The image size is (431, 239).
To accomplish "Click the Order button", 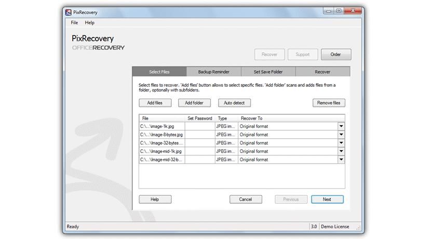I will coord(335,55).
